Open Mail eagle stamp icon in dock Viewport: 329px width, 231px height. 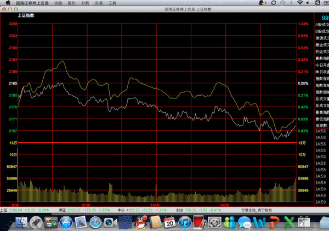coord(81,223)
